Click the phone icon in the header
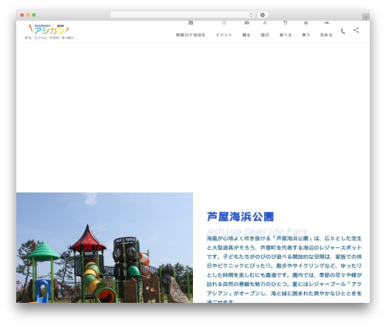This screenshot has width=386, height=326. coord(343,31)
